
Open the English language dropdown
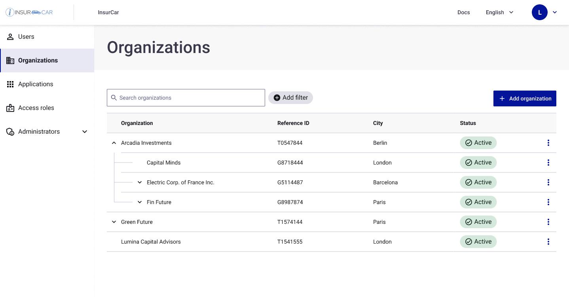(500, 12)
